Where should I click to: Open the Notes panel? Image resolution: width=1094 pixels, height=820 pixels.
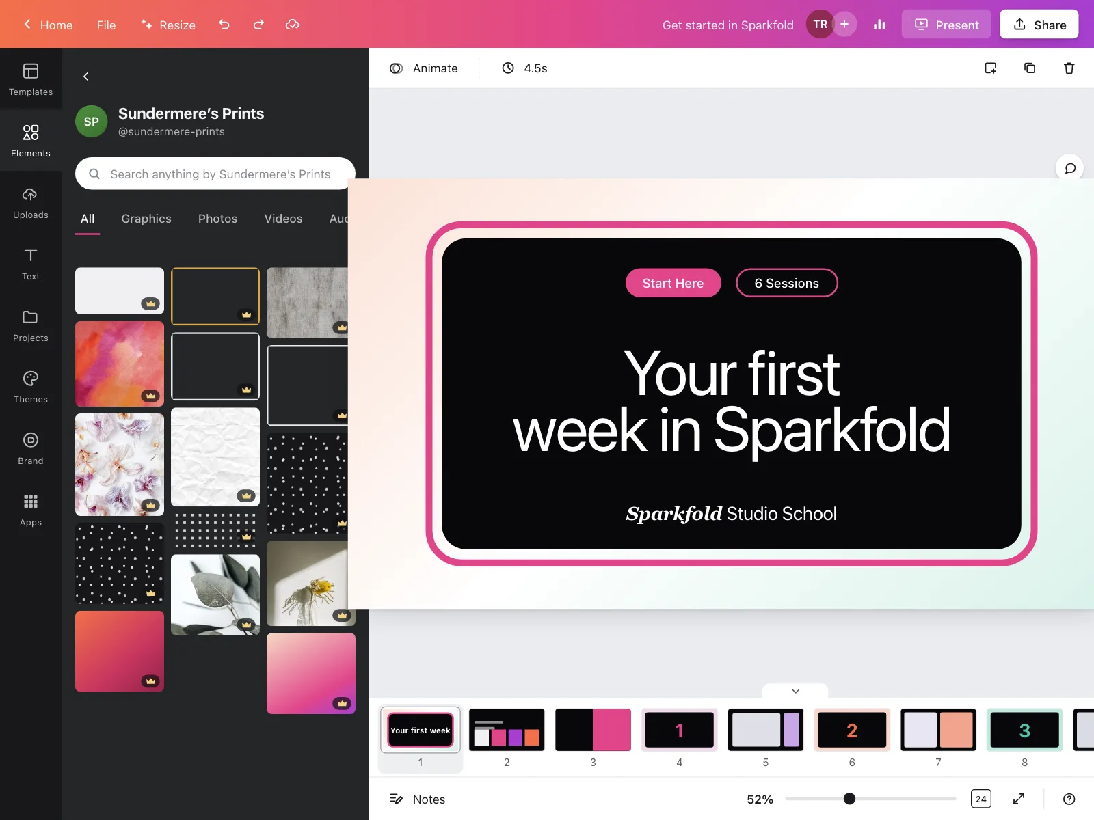tap(418, 799)
